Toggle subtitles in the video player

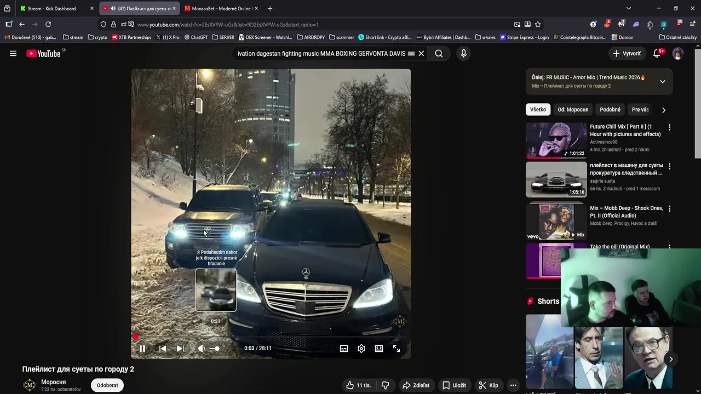click(x=344, y=349)
